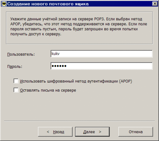Click the title bar text 'Создание нового почтового ящика'

coord(48,4)
